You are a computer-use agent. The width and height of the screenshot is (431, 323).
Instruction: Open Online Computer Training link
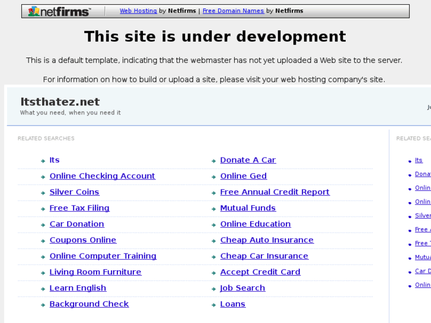click(x=103, y=256)
